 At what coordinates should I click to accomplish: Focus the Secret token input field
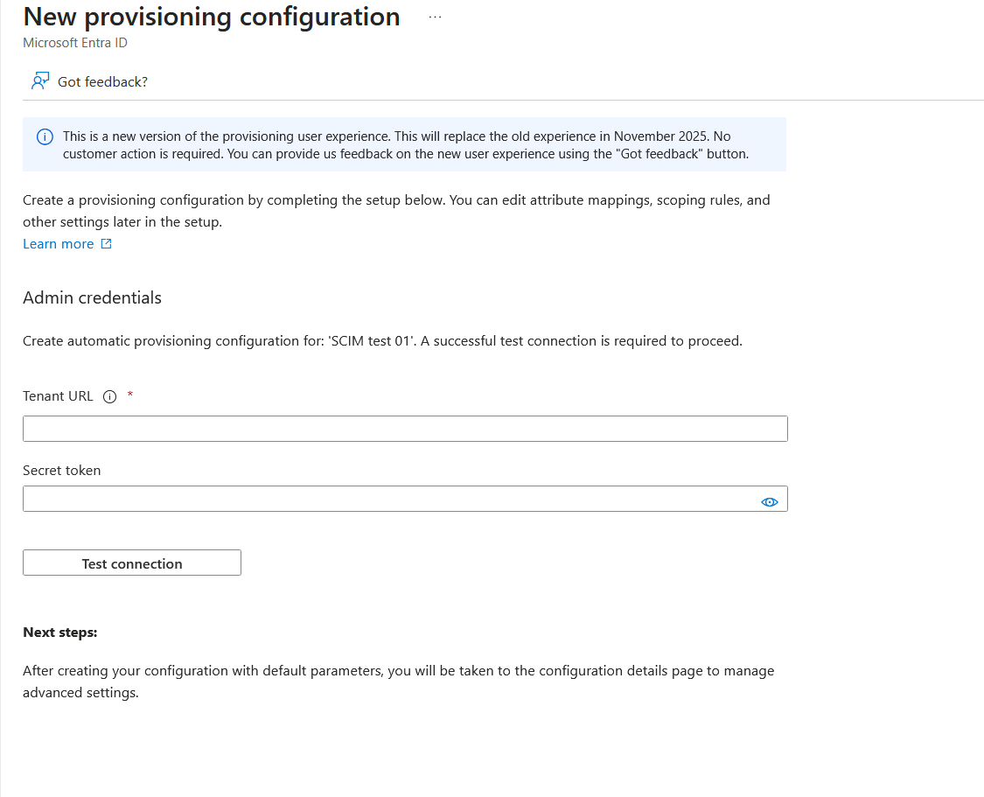(405, 499)
